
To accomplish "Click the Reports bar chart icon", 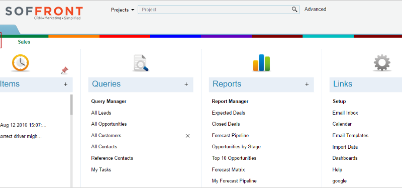I will pyautogui.click(x=261, y=62).
